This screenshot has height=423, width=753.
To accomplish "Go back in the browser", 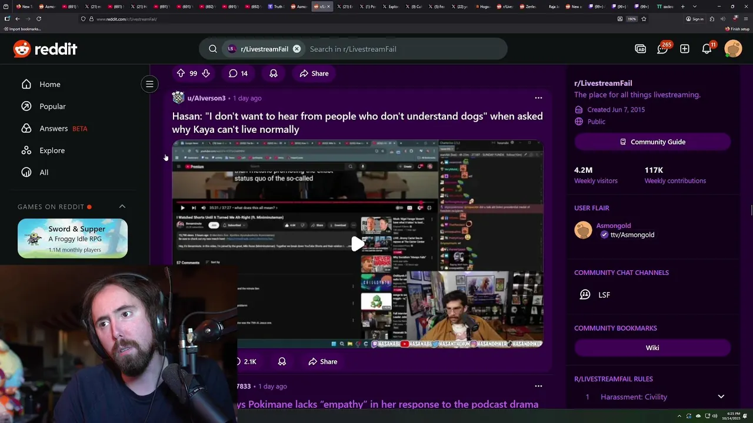I will tap(17, 19).
